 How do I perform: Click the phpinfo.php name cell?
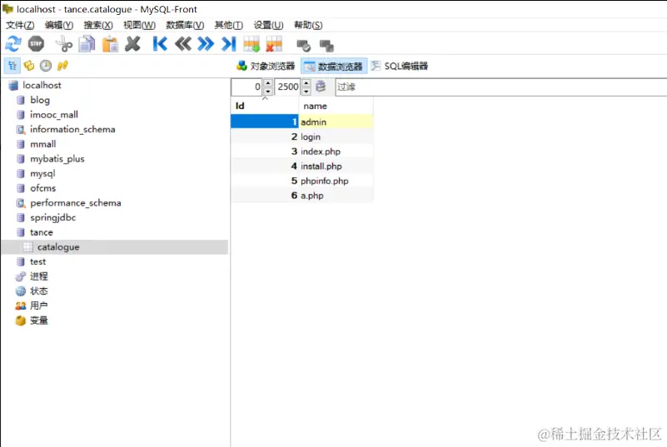tap(336, 181)
